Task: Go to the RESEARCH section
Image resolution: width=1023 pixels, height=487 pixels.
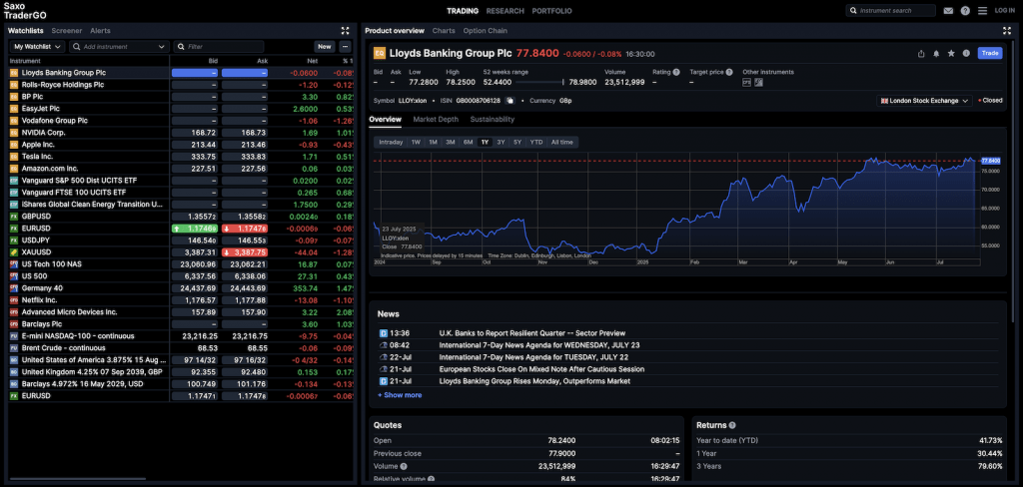Action: pos(505,11)
